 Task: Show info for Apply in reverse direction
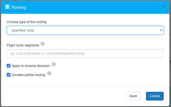[x=54, y=64]
